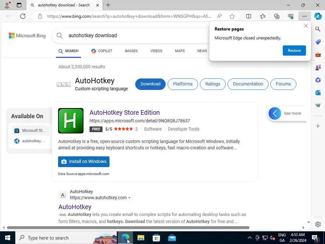Image resolution: width=325 pixels, height=244 pixels.
Task: Open sidebar Games chess icon
Action: pos(318,67)
